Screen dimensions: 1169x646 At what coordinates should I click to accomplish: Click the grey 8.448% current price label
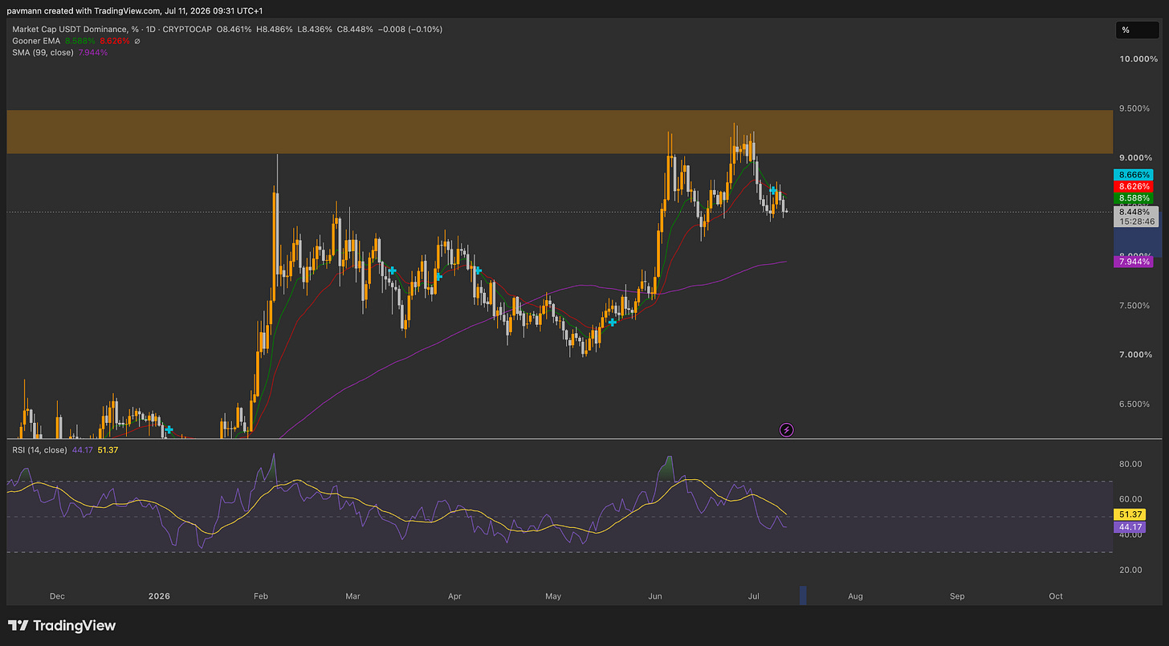pyautogui.click(x=1133, y=213)
